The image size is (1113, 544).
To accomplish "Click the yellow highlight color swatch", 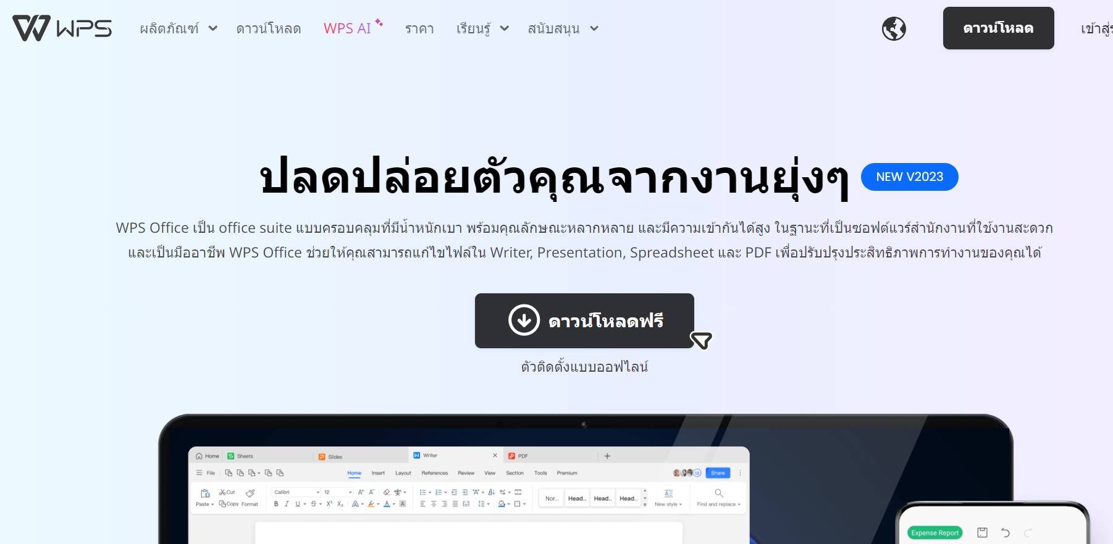I will click(x=371, y=504).
